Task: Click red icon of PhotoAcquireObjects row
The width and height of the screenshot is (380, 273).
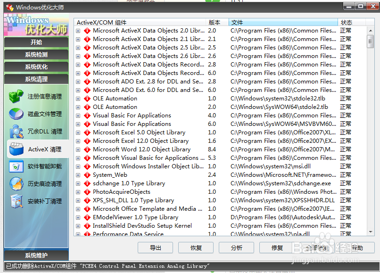Action: tap(87, 192)
